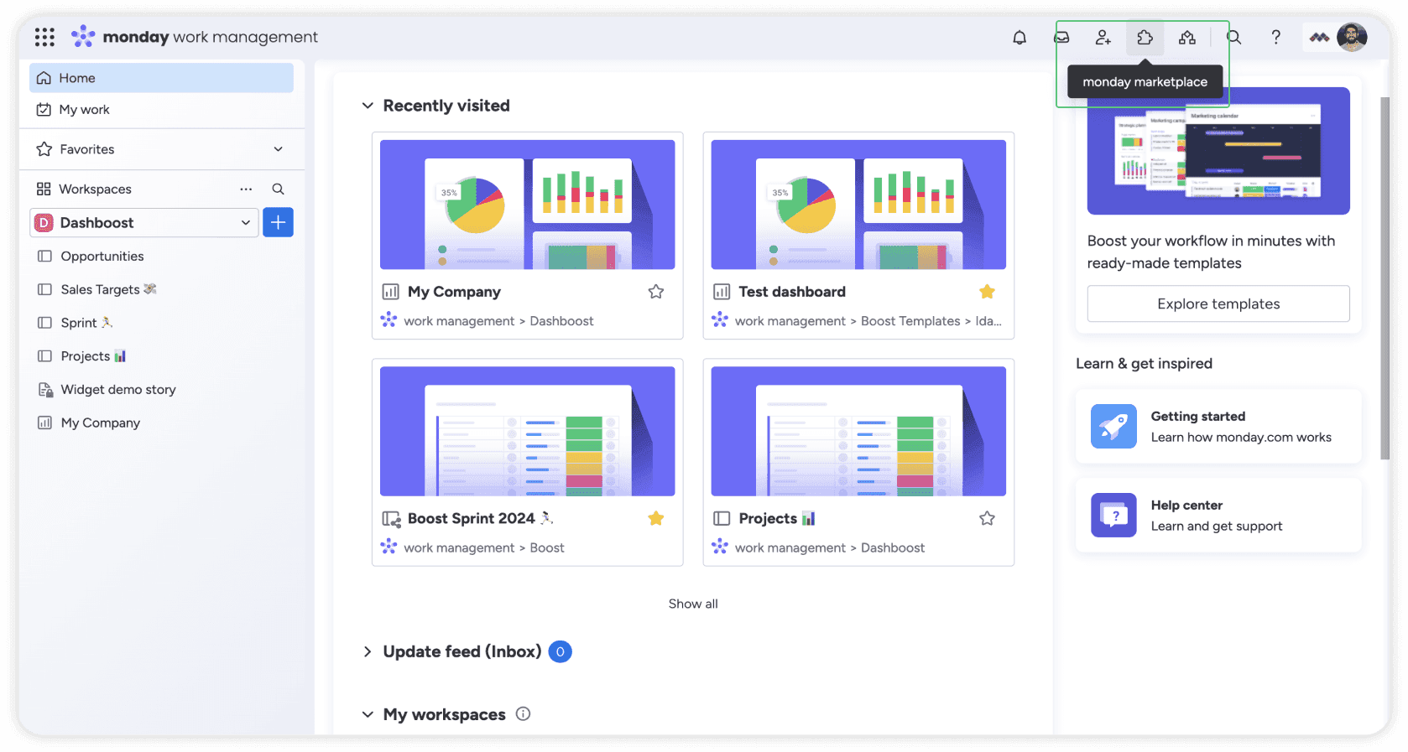1408x752 pixels.
Task: Expand the Favorites section chevron
Action: tap(279, 149)
